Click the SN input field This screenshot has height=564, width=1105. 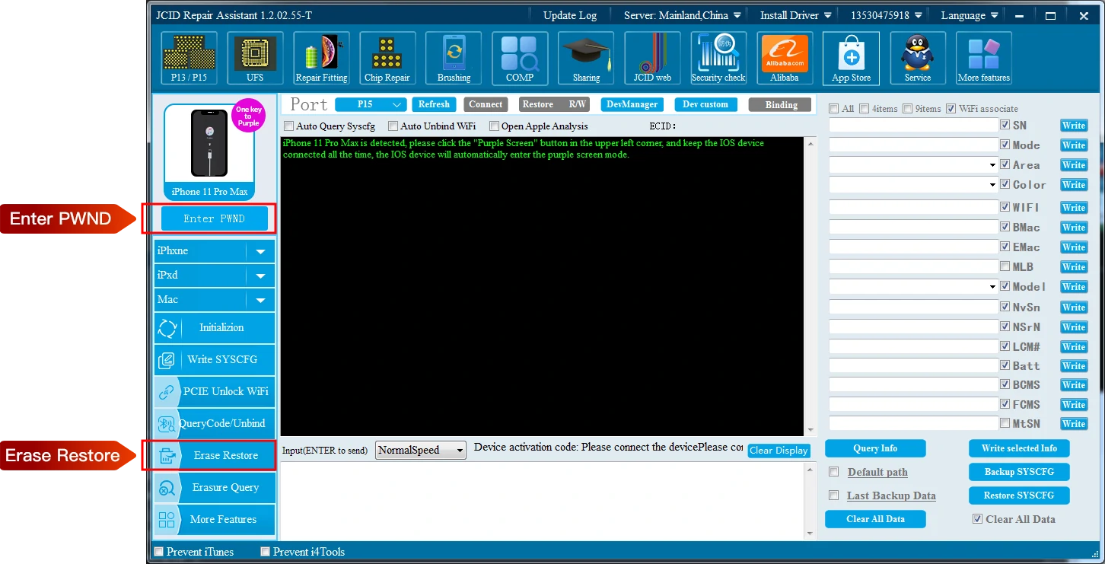[913, 125]
